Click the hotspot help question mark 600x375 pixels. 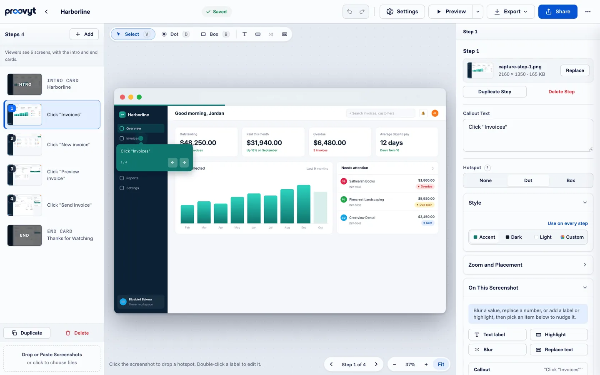(x=487, y=167)
